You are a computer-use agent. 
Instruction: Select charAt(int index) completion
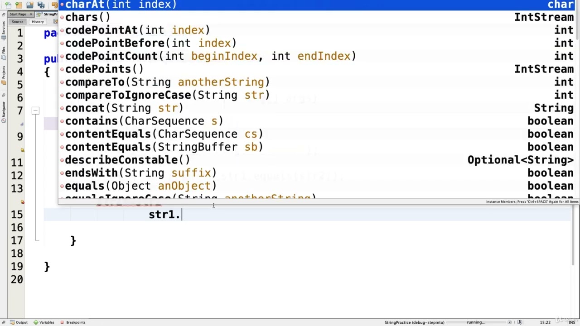317,5
